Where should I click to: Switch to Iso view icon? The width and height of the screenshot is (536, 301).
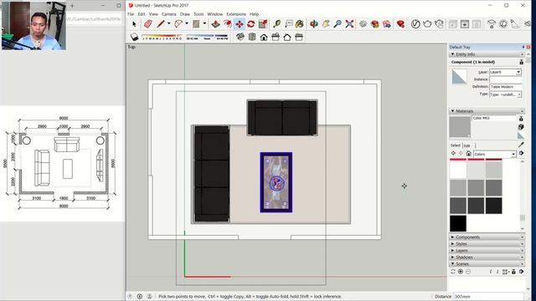coord(240,37)
